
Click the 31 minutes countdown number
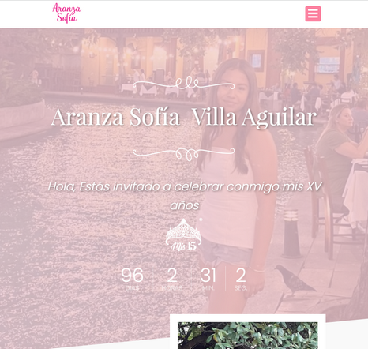coord(208,275)
